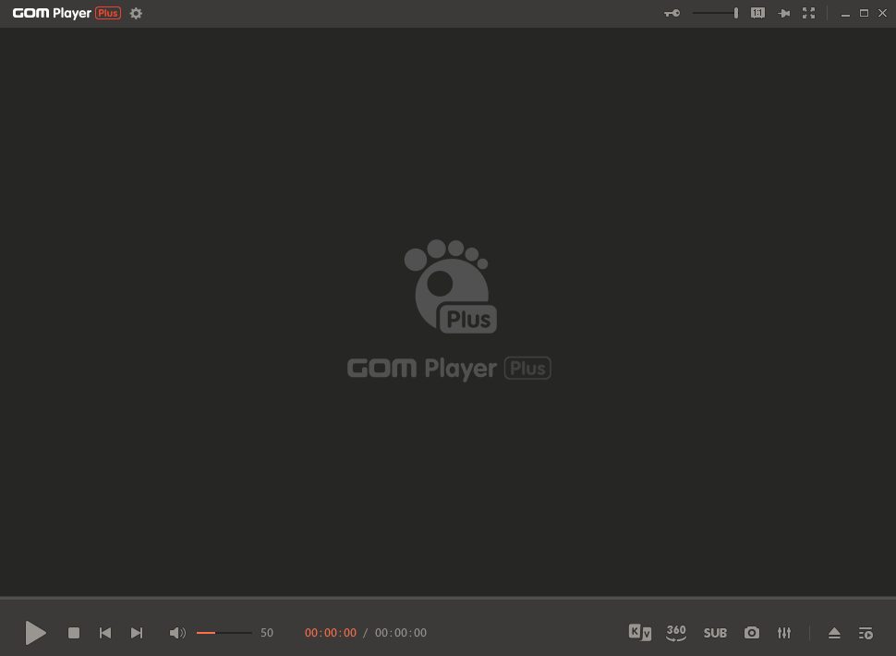Click the gray total duration 00:00:00

click(x=401, y=633)
